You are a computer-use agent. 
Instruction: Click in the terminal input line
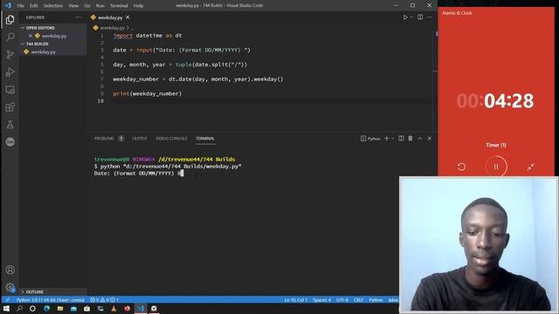pos(139,174)
